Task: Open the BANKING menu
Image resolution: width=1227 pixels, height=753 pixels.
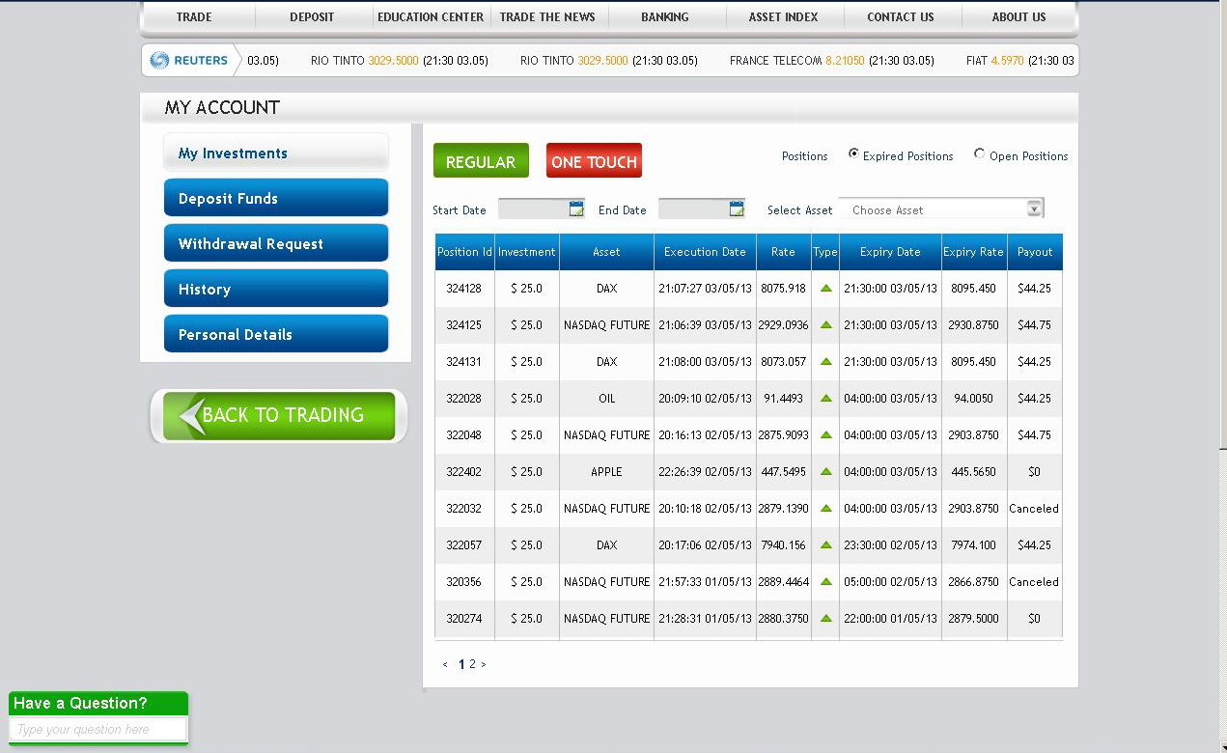Action: click(665, 16)
